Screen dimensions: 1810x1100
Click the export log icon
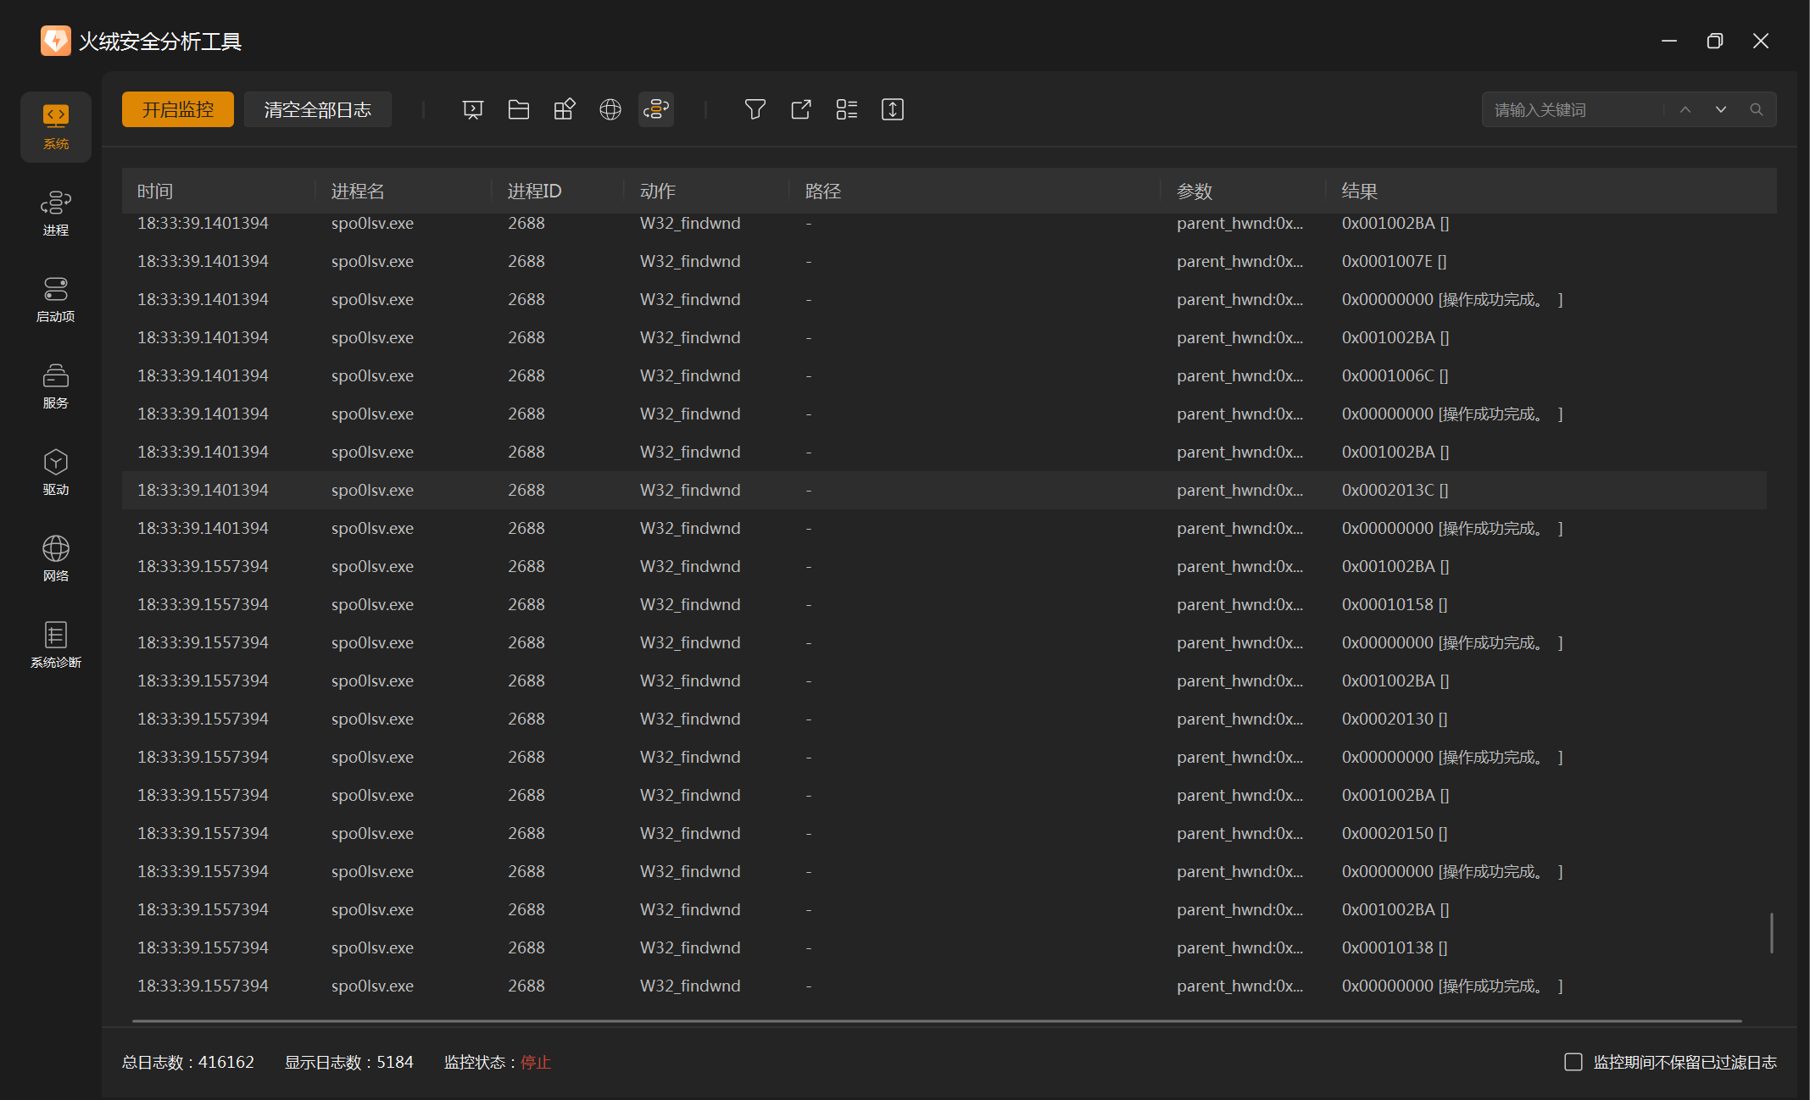800,109
